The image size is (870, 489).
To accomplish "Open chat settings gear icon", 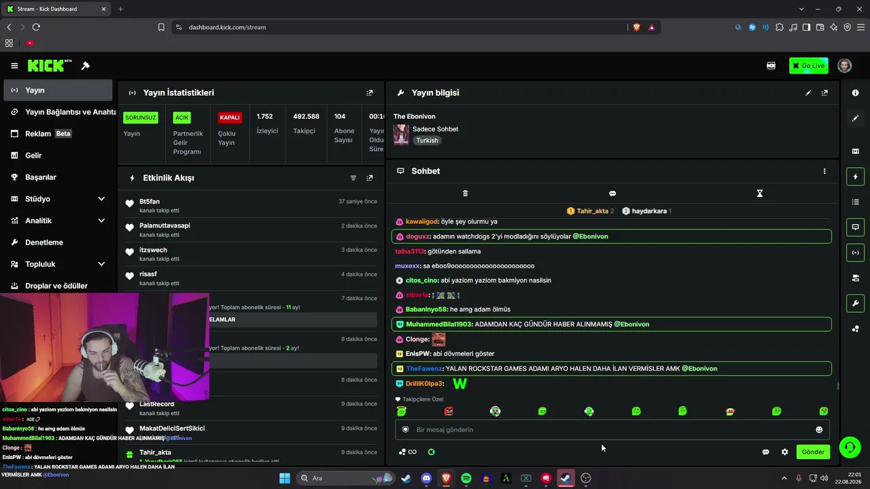I will click(x=784, y=452).
